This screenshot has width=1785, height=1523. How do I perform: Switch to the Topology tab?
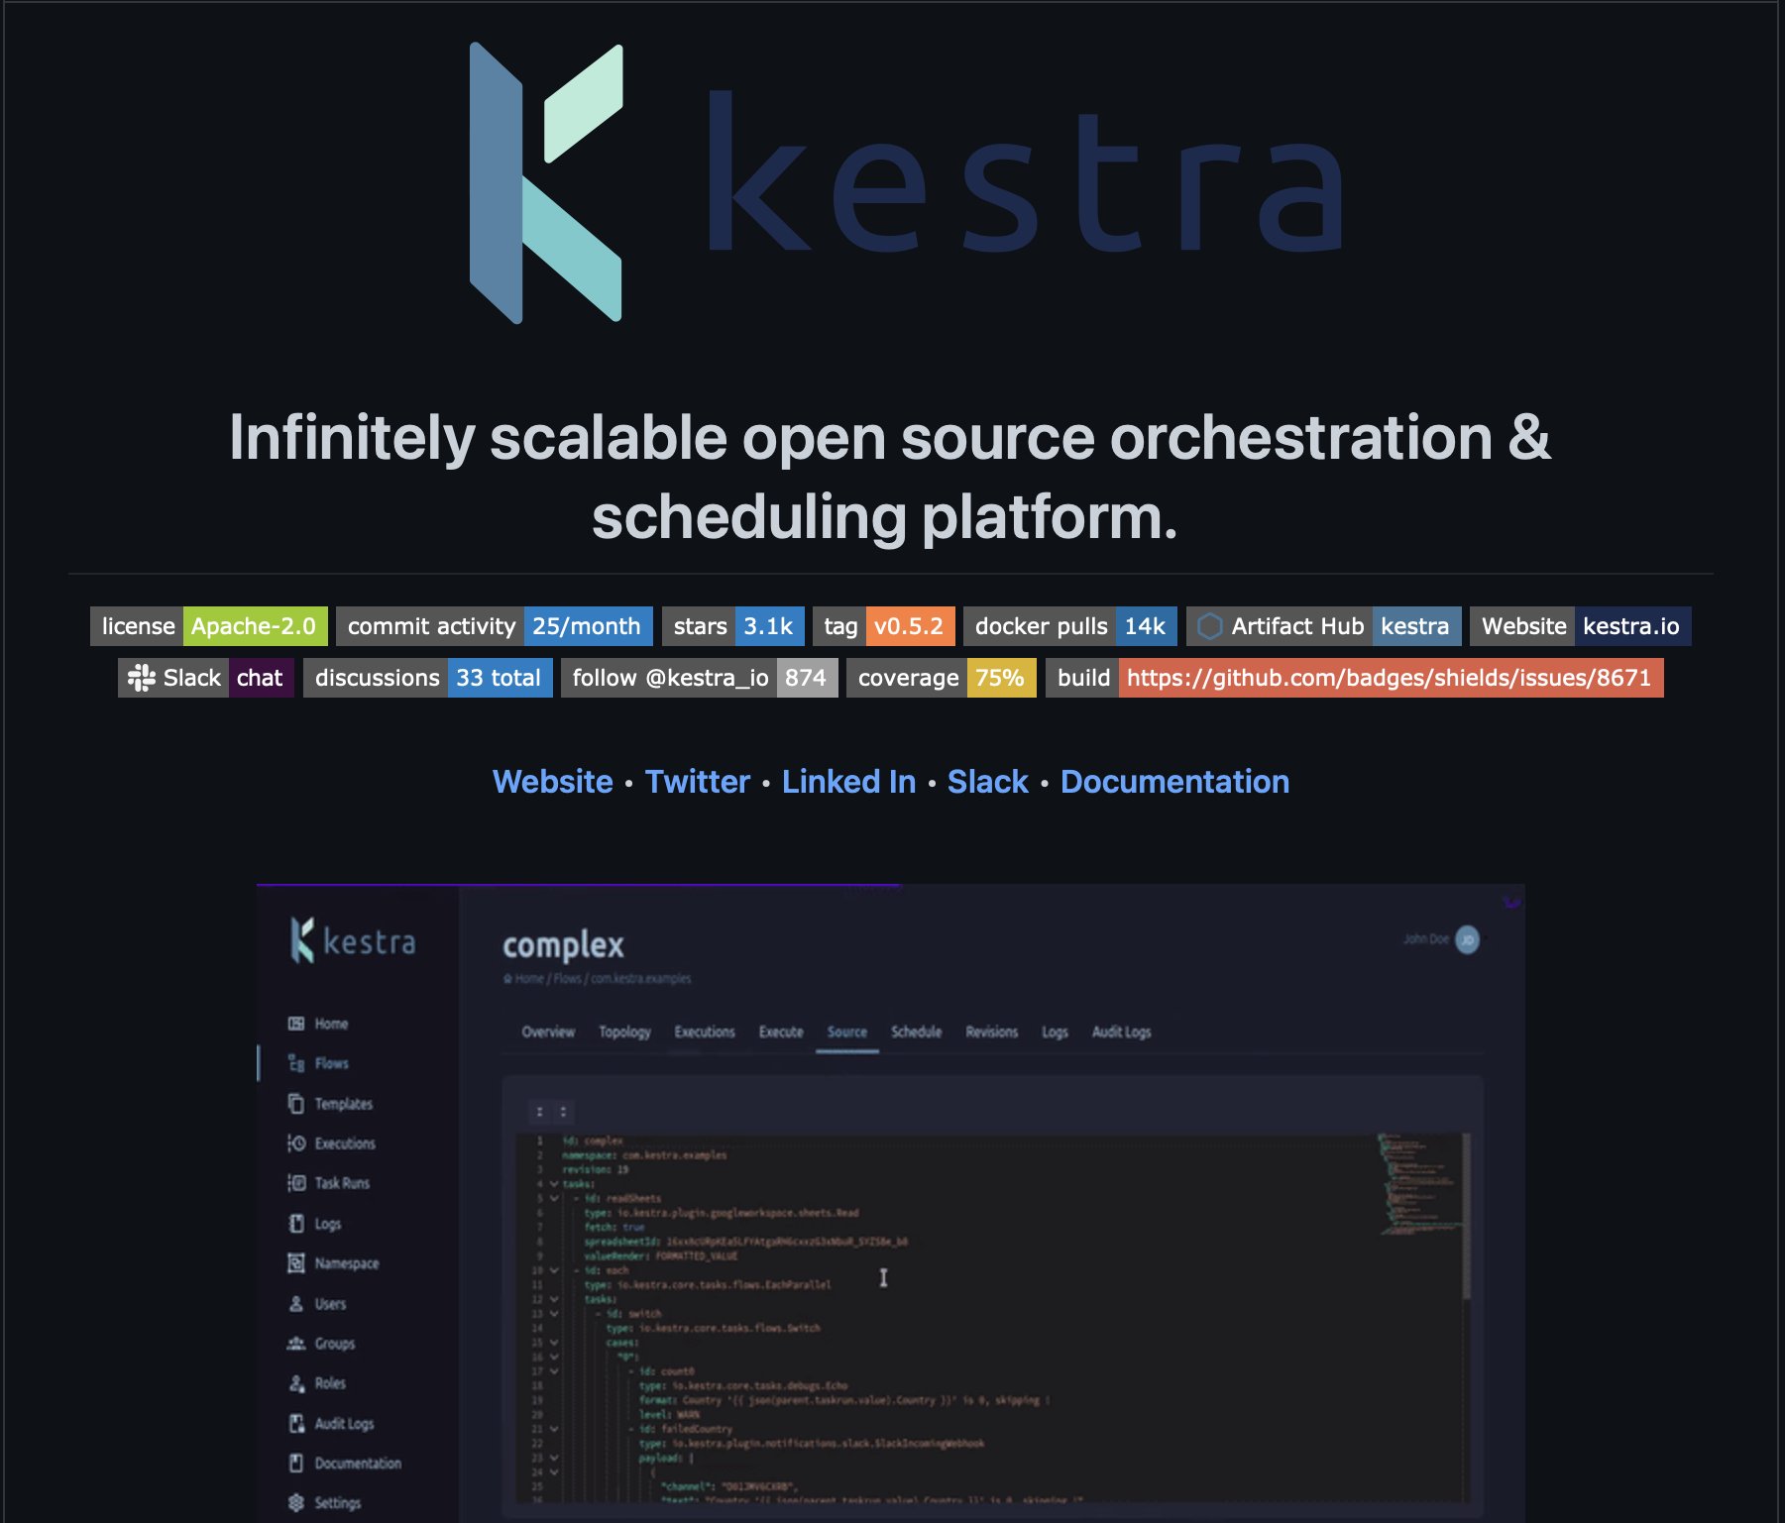click(x=624, y=1032)
